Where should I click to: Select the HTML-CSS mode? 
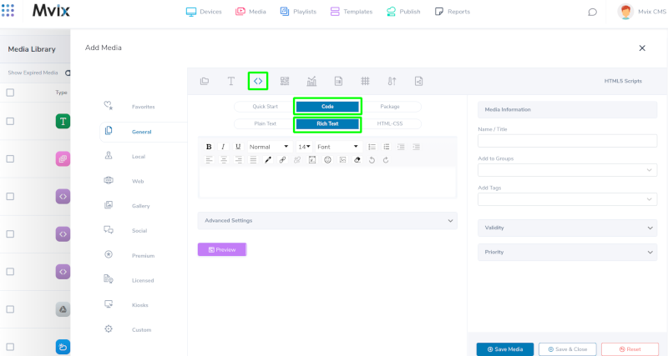click(x=390, y=123)
